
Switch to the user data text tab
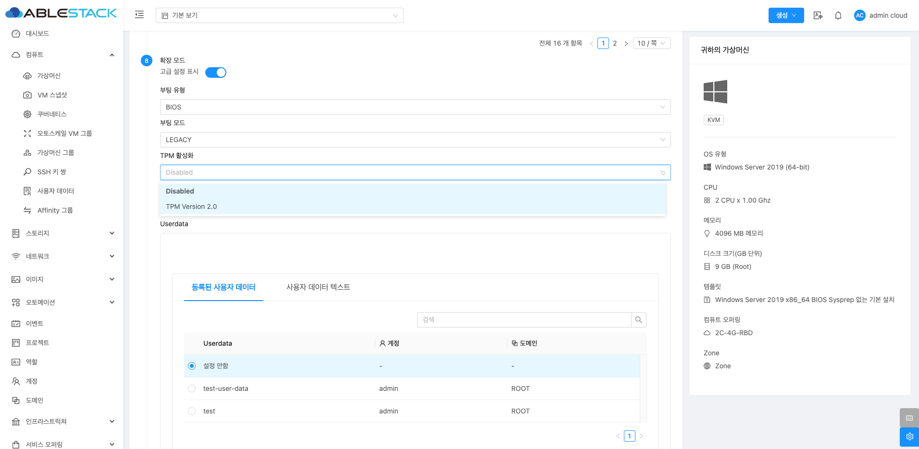[318, 287]
